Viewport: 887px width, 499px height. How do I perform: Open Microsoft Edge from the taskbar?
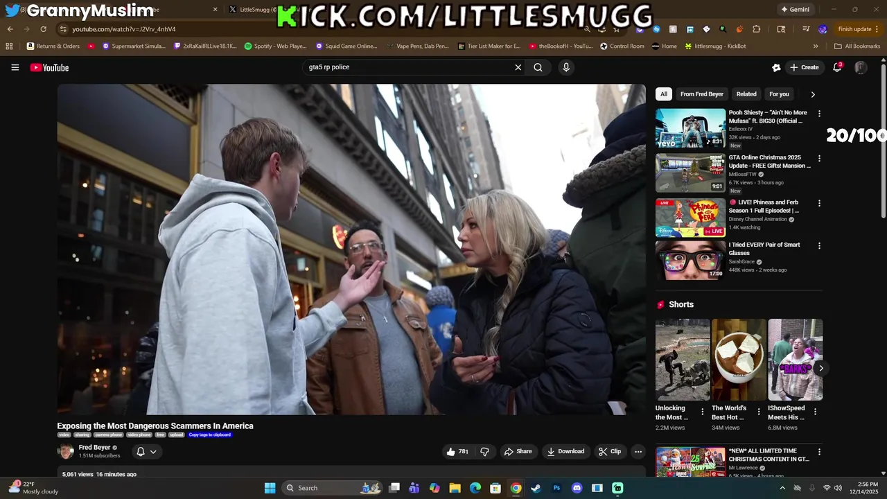click(x=475, y=488)
